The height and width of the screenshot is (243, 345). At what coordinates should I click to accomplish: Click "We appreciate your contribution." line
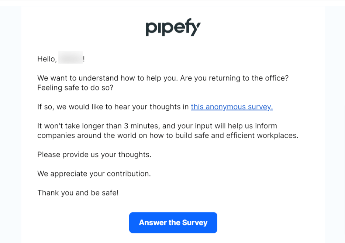94,174
